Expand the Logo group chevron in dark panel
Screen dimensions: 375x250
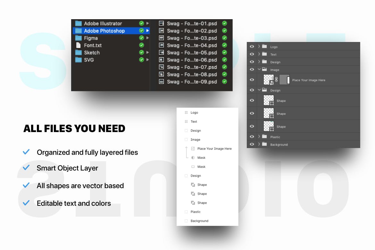259,46
